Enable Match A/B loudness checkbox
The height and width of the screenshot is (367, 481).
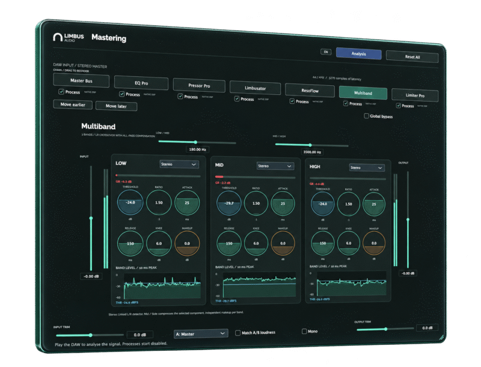(x=237, y=333)
